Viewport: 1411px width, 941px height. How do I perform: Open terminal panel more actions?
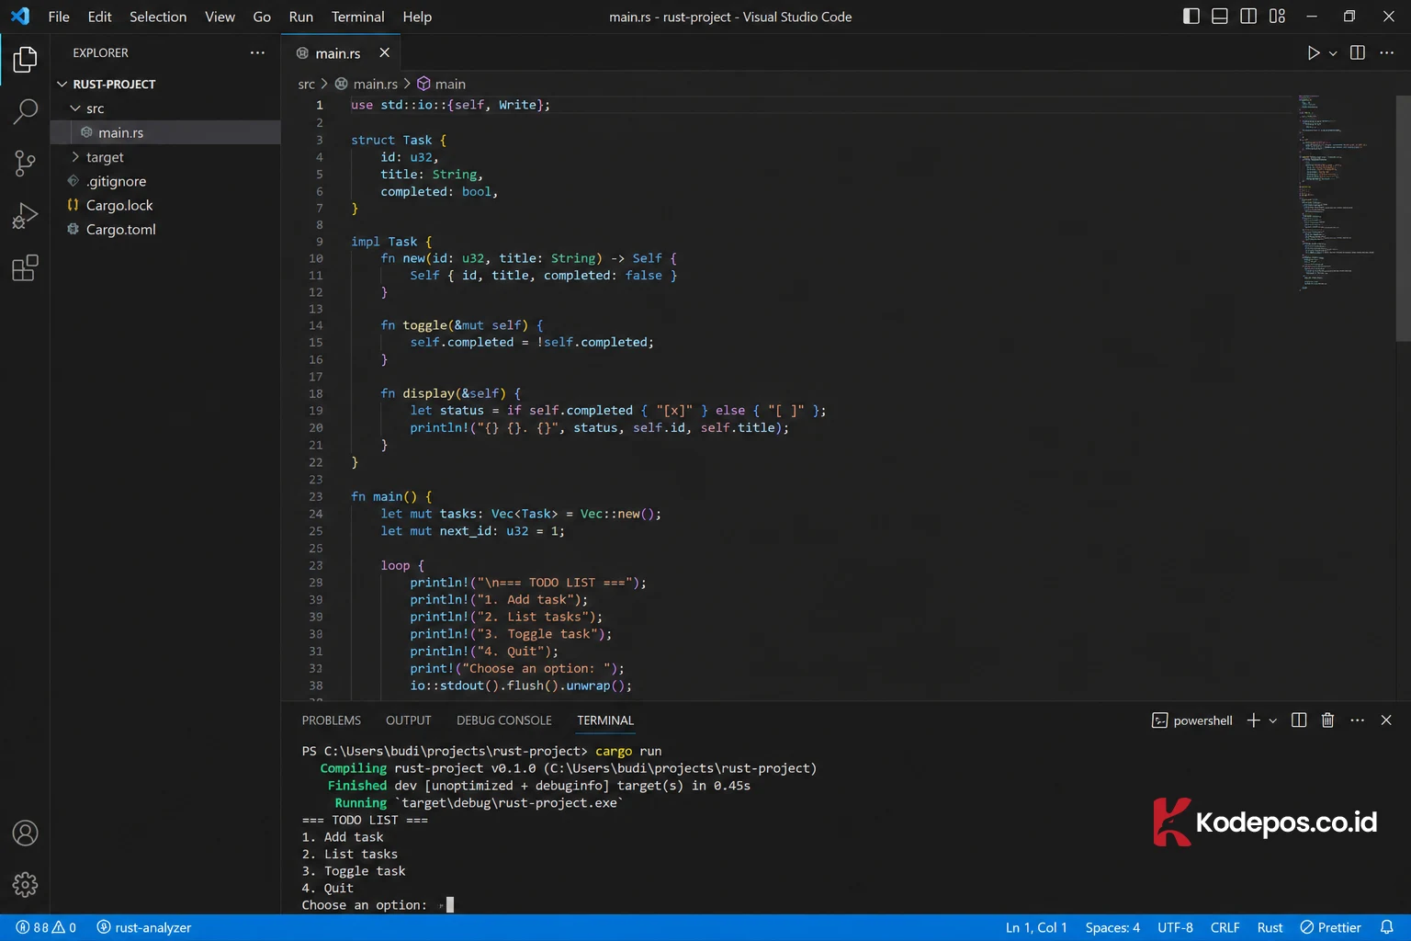1357,720
